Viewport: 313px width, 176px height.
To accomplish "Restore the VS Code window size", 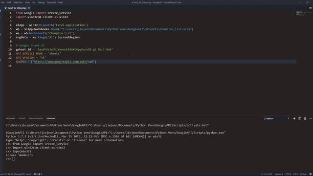I will 307,2.
